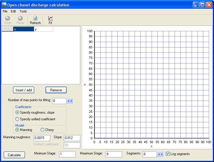Increase max points for fitting with right arrow
The width and height of the screenshot is (214, 162).
[x=71, y=101]
